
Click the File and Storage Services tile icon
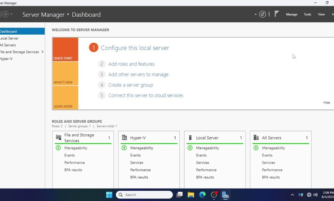coord(59,137)
